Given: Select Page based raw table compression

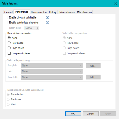Looking at the screenshot, I should pyautogui.click(x=9, y=48).
